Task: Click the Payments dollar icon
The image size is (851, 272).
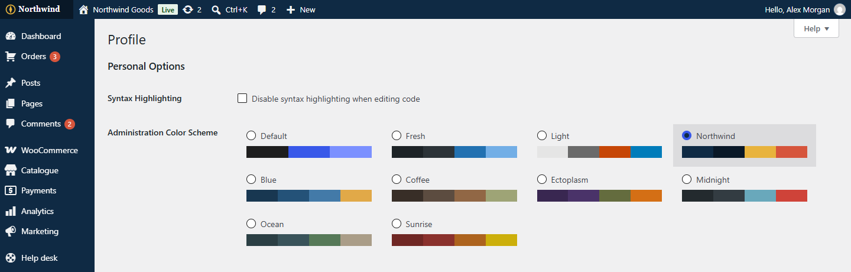Action: click(x=11, y=190)
